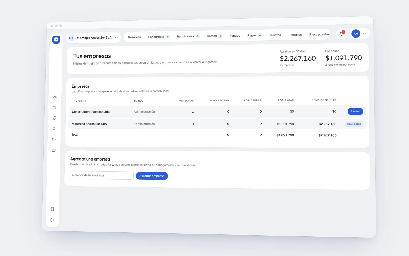Click the POR APROBAR column header
Viewport: 409px width, 256px height.
(219, 101)
